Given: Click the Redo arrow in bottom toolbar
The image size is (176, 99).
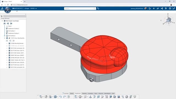Looking at the screenshot, I should [64, 97].
